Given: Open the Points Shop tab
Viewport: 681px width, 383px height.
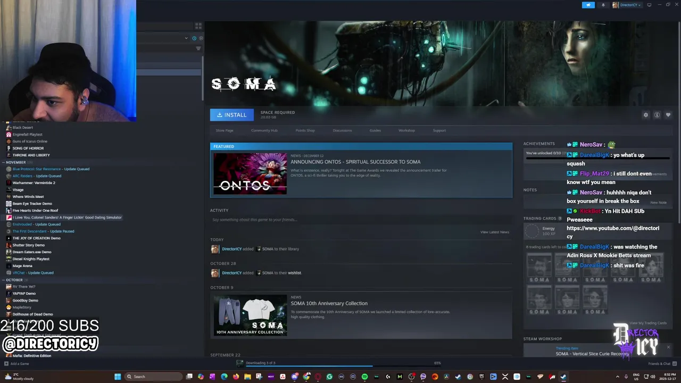Looking at the screenshot, I should (x=305, y=130).
